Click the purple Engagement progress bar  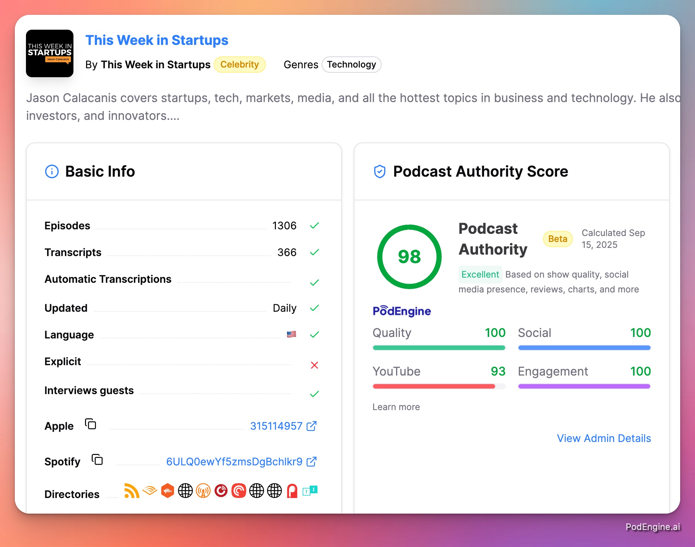(584, 386)
